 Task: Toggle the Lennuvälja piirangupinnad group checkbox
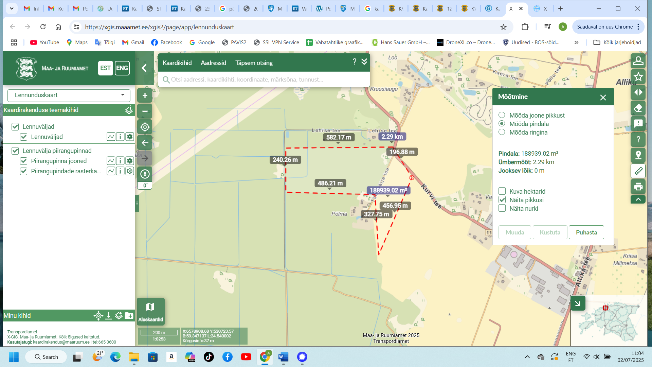(x=15, y=151)
